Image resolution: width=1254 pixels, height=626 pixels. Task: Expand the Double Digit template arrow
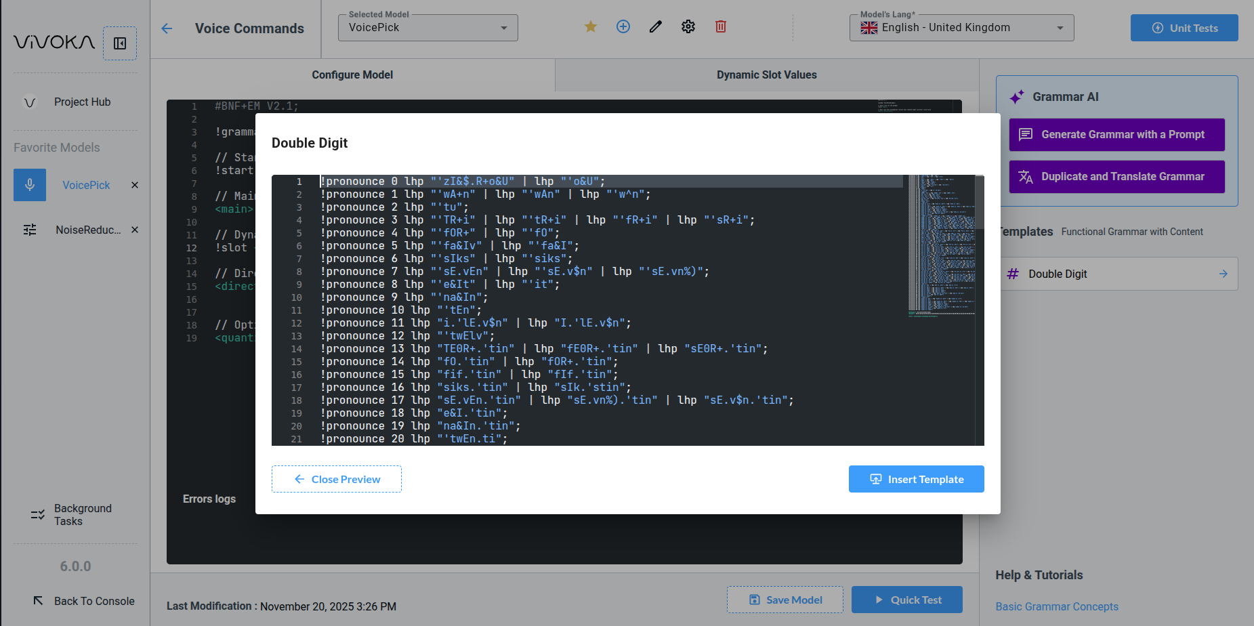1223,274
